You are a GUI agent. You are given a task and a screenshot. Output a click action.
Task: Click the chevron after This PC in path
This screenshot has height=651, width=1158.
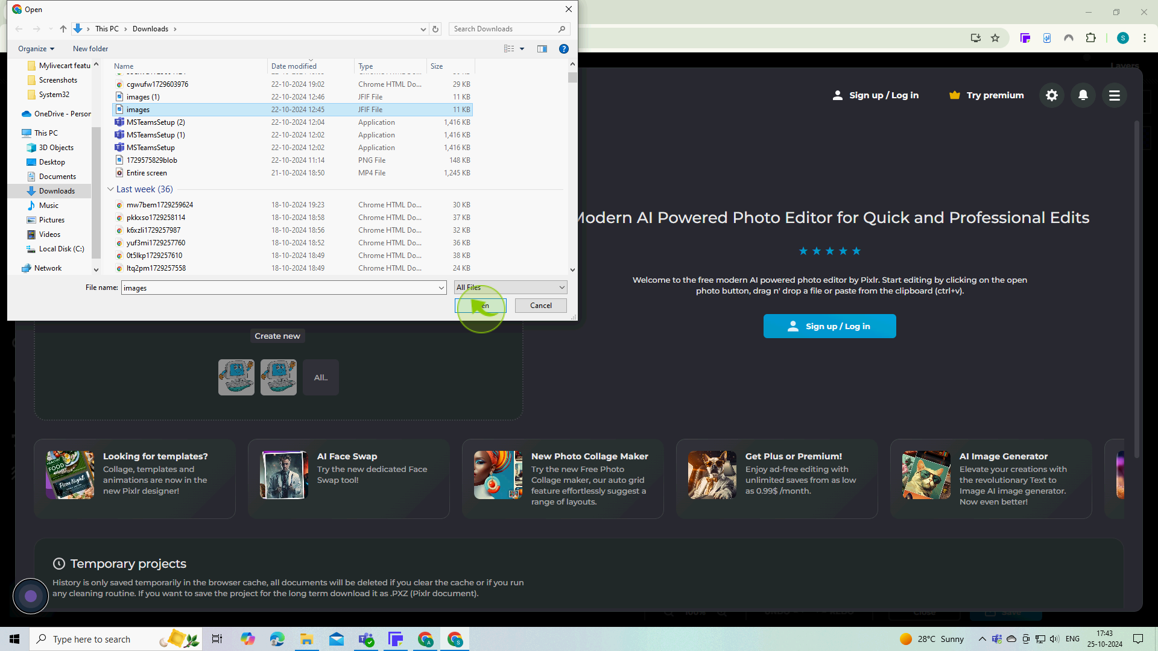tap(125, 29)
